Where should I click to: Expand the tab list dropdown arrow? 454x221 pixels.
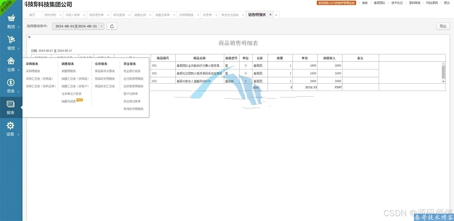(x=276, y=15)
